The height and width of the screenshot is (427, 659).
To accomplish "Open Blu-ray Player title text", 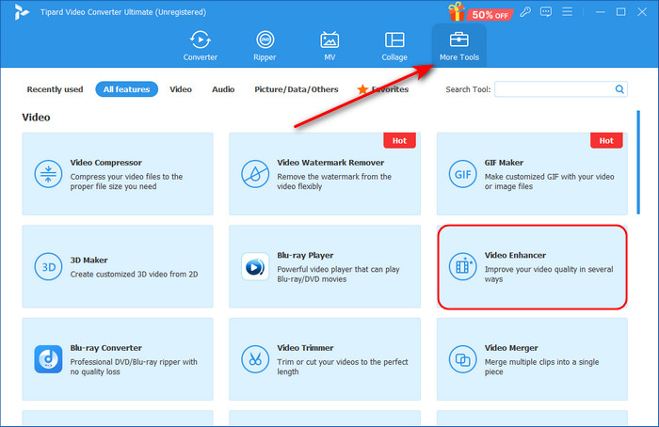I will click(305, 255).
